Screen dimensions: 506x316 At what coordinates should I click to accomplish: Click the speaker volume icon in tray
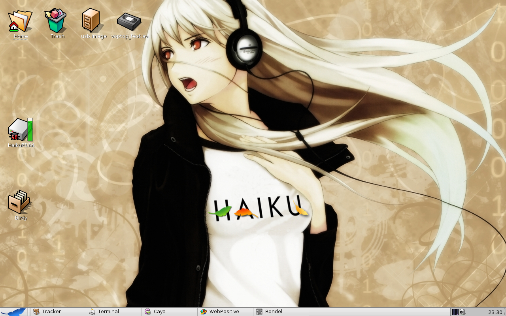click(x=462, y=312)
